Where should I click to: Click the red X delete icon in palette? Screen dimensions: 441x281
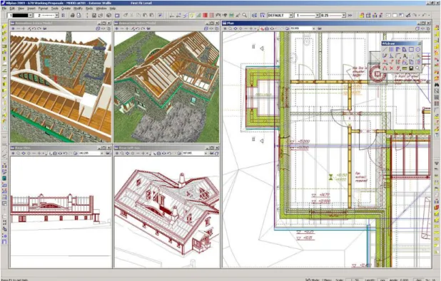point(391,68)
